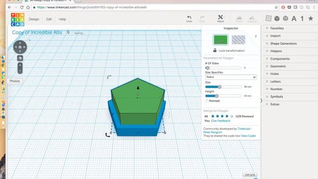318x179 pixels.
Task: Open the number 1 shapes icon
Action: click(x=302, y=19)
